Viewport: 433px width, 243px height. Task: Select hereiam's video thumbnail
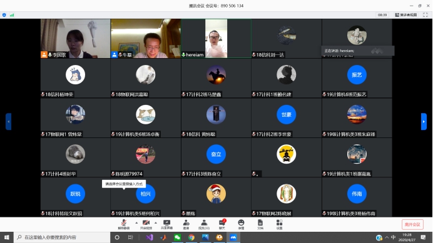tap(216, 38)
